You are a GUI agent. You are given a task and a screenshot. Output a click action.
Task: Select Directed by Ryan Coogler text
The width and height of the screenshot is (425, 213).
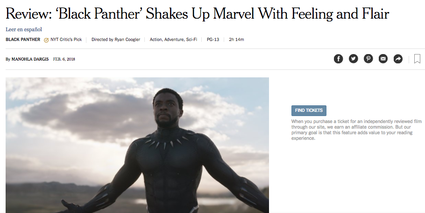[x=116, y=40]
